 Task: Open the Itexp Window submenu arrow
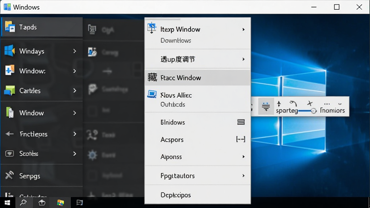pyautogui.click(x=244, y=30)
